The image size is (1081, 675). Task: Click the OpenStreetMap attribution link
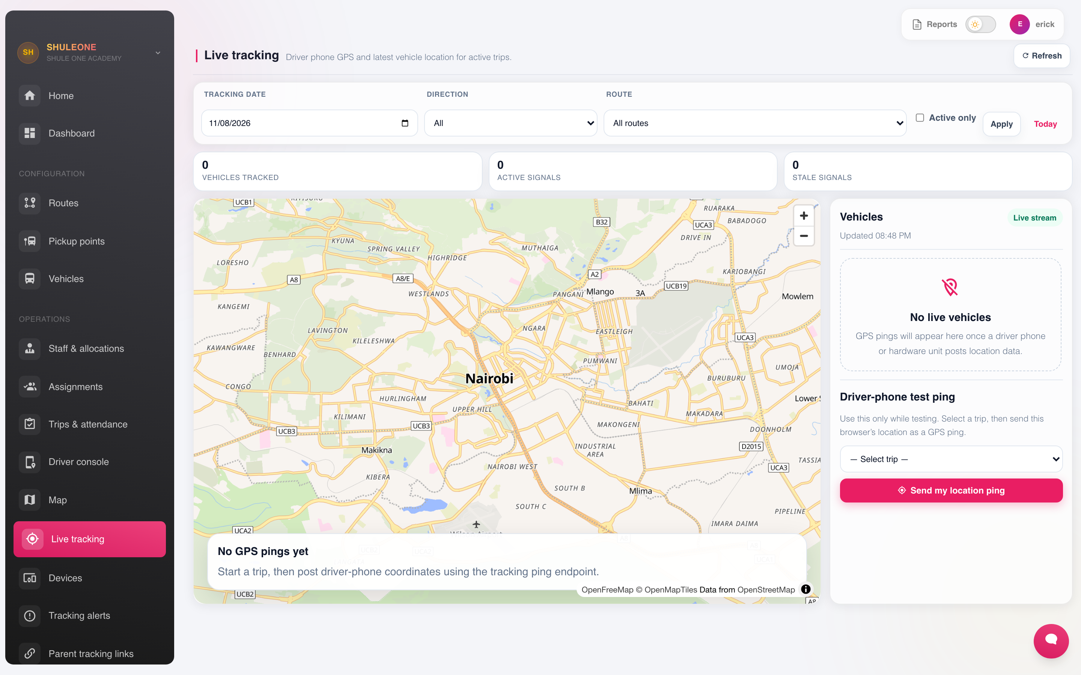tap(766, 589)
